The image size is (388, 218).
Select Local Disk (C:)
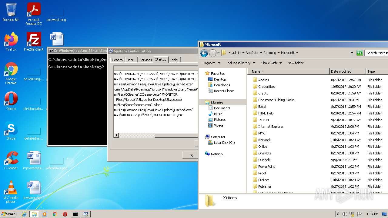pyautogui.click(x=221, y=143)
